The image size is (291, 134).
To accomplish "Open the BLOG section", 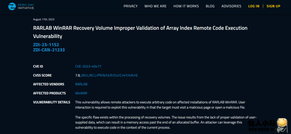I will pyautogui.click(x=210, y=6).
